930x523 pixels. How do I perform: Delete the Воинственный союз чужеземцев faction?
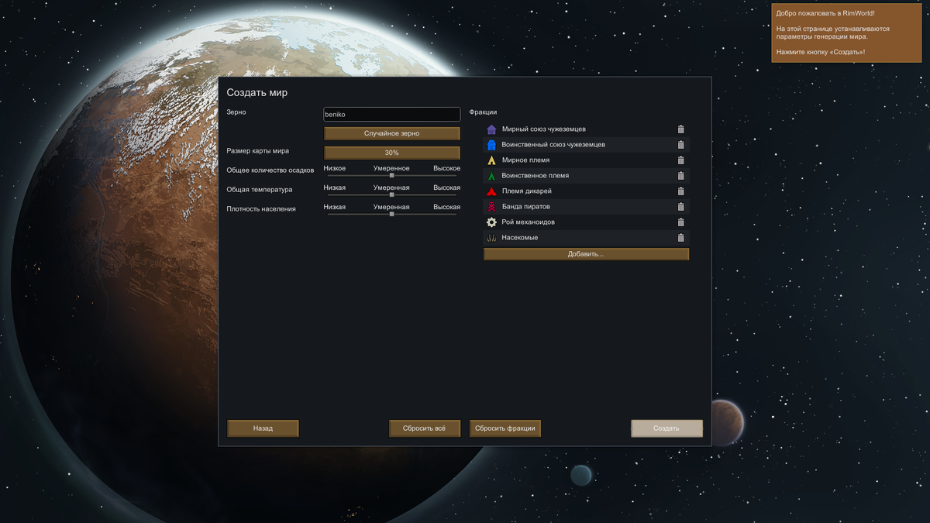[681, 145]
